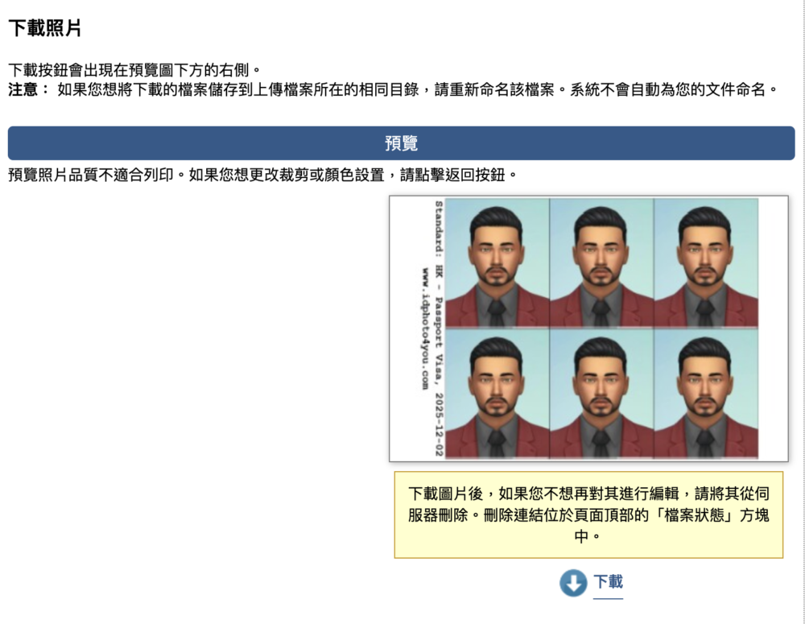Select the top-right passport photo in preview
The image size is (805, 624).
pos(705,263)
